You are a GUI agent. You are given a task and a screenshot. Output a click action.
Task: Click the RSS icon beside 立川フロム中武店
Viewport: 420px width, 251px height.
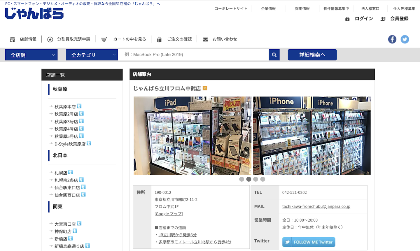coord(205,88)
